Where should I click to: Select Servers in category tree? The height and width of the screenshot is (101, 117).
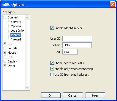point(16,22)
